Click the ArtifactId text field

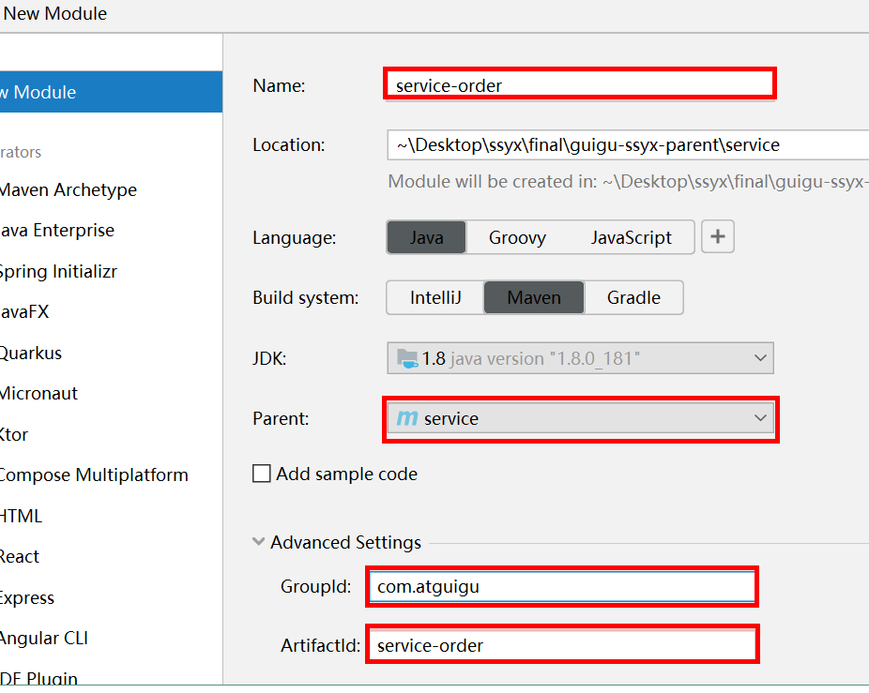(x=561, y=646)
